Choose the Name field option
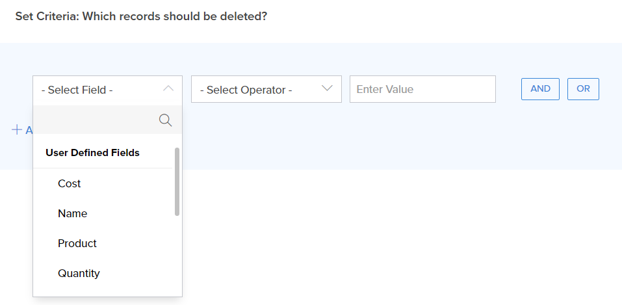The image size is (622, 305). 72,213
